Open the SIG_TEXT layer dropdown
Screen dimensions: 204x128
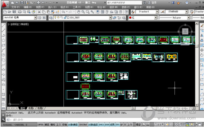pos(110,18)
